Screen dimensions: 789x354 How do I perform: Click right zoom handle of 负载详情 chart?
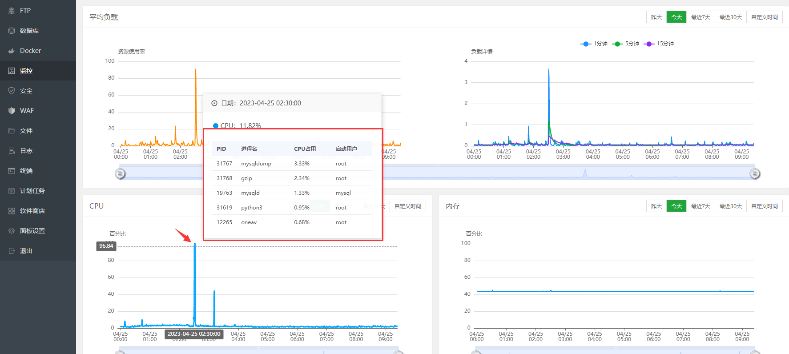coord(755,173)
